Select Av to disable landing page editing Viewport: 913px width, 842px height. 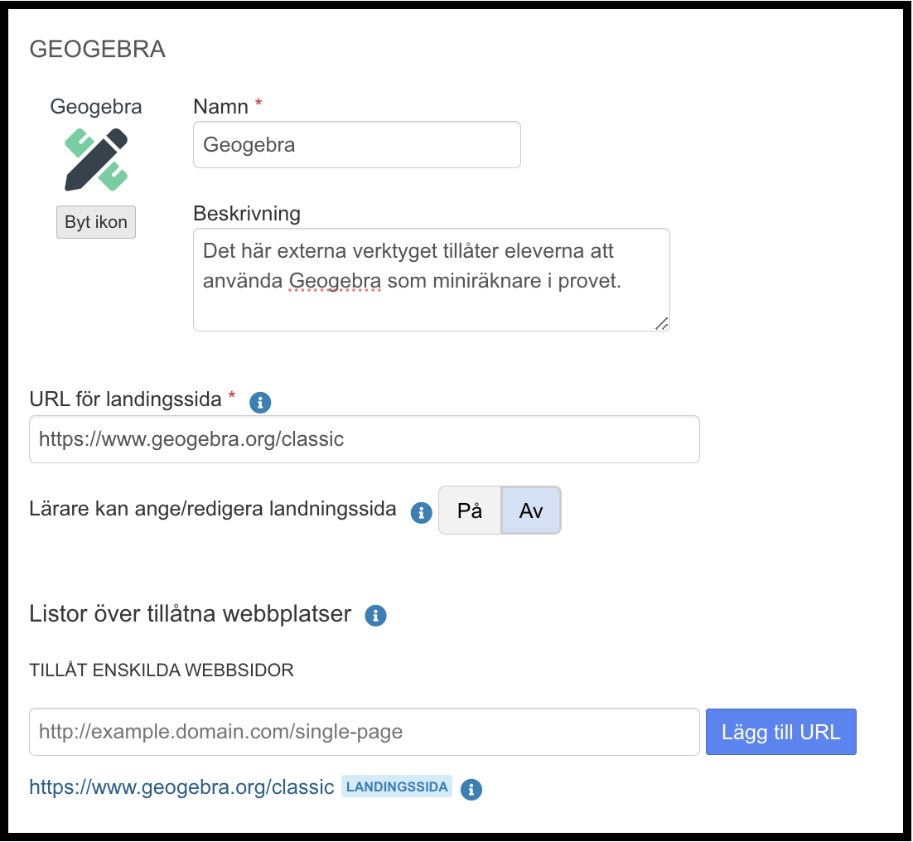point(530,511)
